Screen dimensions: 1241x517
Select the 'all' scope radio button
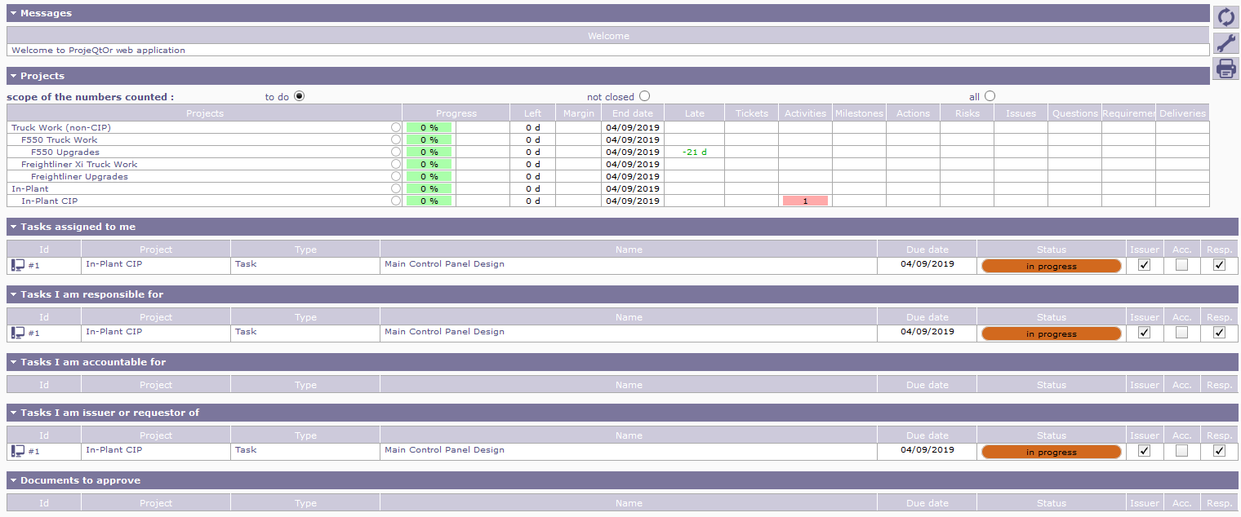tap(990, 96)
